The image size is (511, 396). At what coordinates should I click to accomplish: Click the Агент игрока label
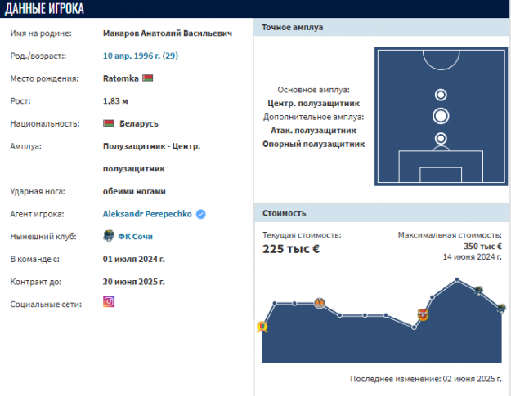pyautogui.click(x=37, y=214)
